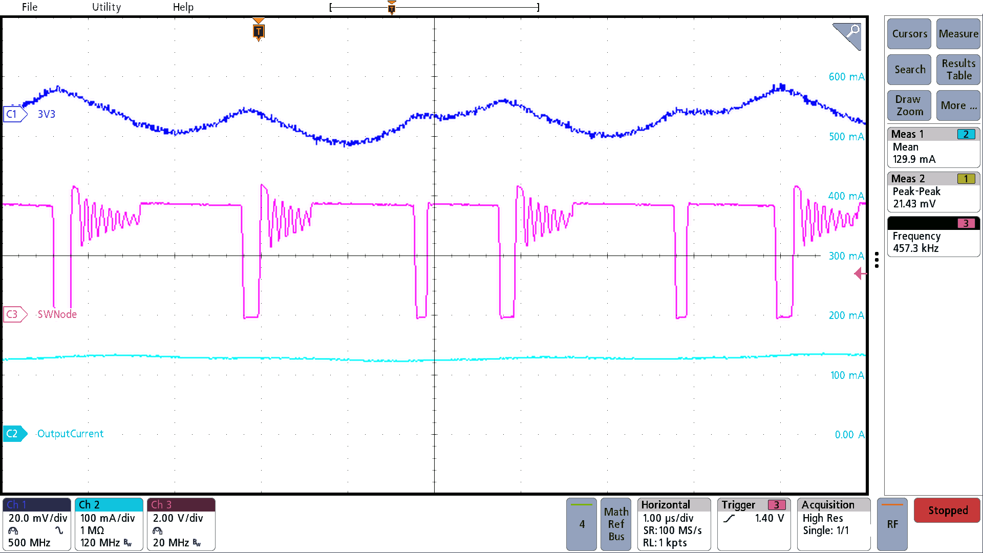
Task: Click the trigger level arrow on right graticule edge
Action: click(860, 274)
